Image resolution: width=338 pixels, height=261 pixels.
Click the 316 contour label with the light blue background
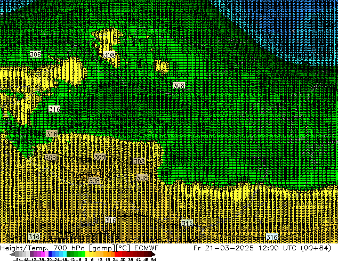272,237
